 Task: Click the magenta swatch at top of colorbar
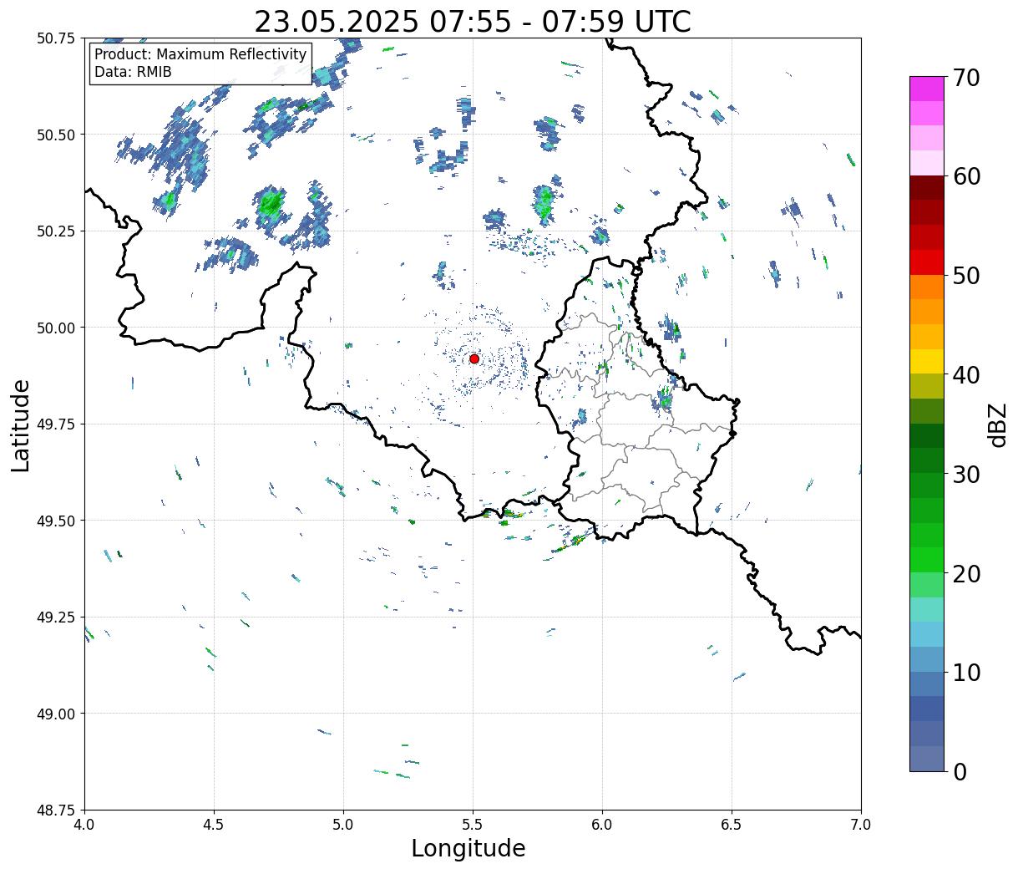pyautogui.click(x=926, y=89)
